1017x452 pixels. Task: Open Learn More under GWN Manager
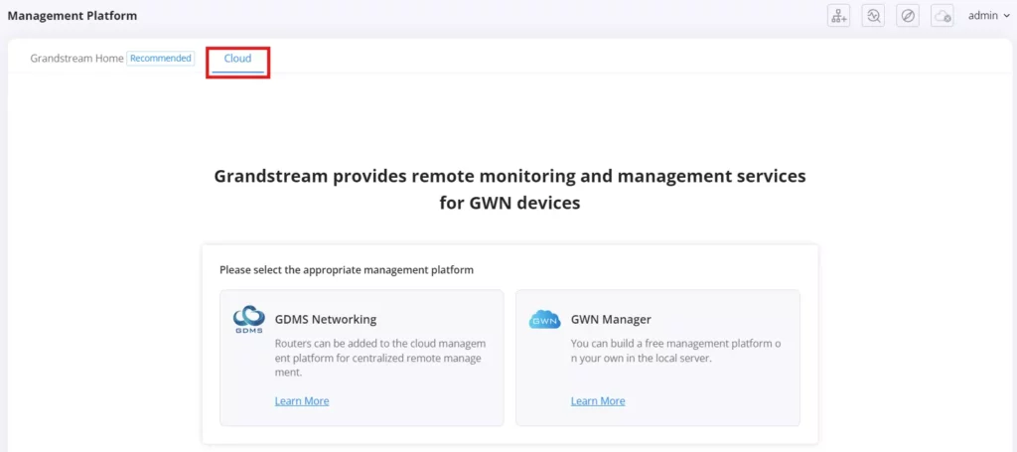(x=598, y=400)
